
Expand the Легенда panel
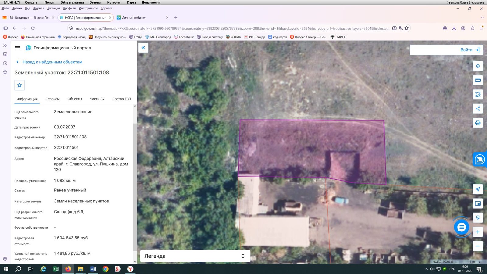(x=195, y=256)
